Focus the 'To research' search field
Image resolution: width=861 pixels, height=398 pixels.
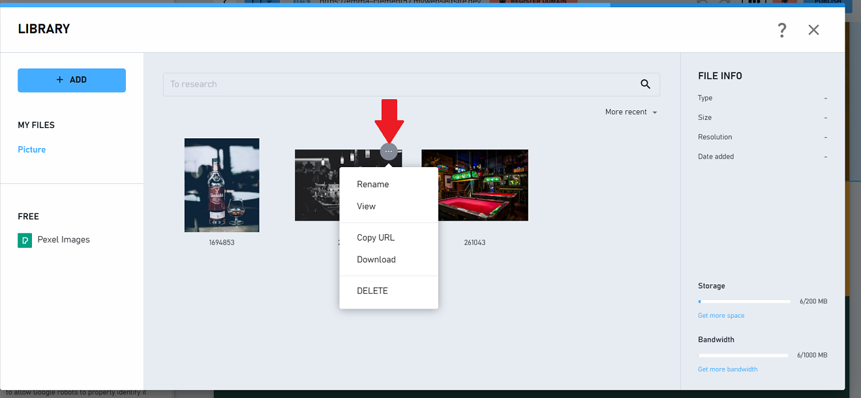(x=412, y=84)
